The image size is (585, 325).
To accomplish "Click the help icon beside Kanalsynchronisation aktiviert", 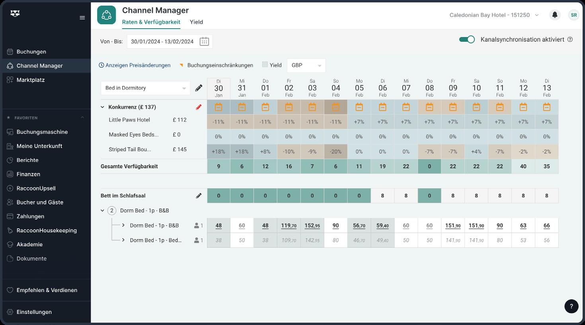I will (570, 39).
